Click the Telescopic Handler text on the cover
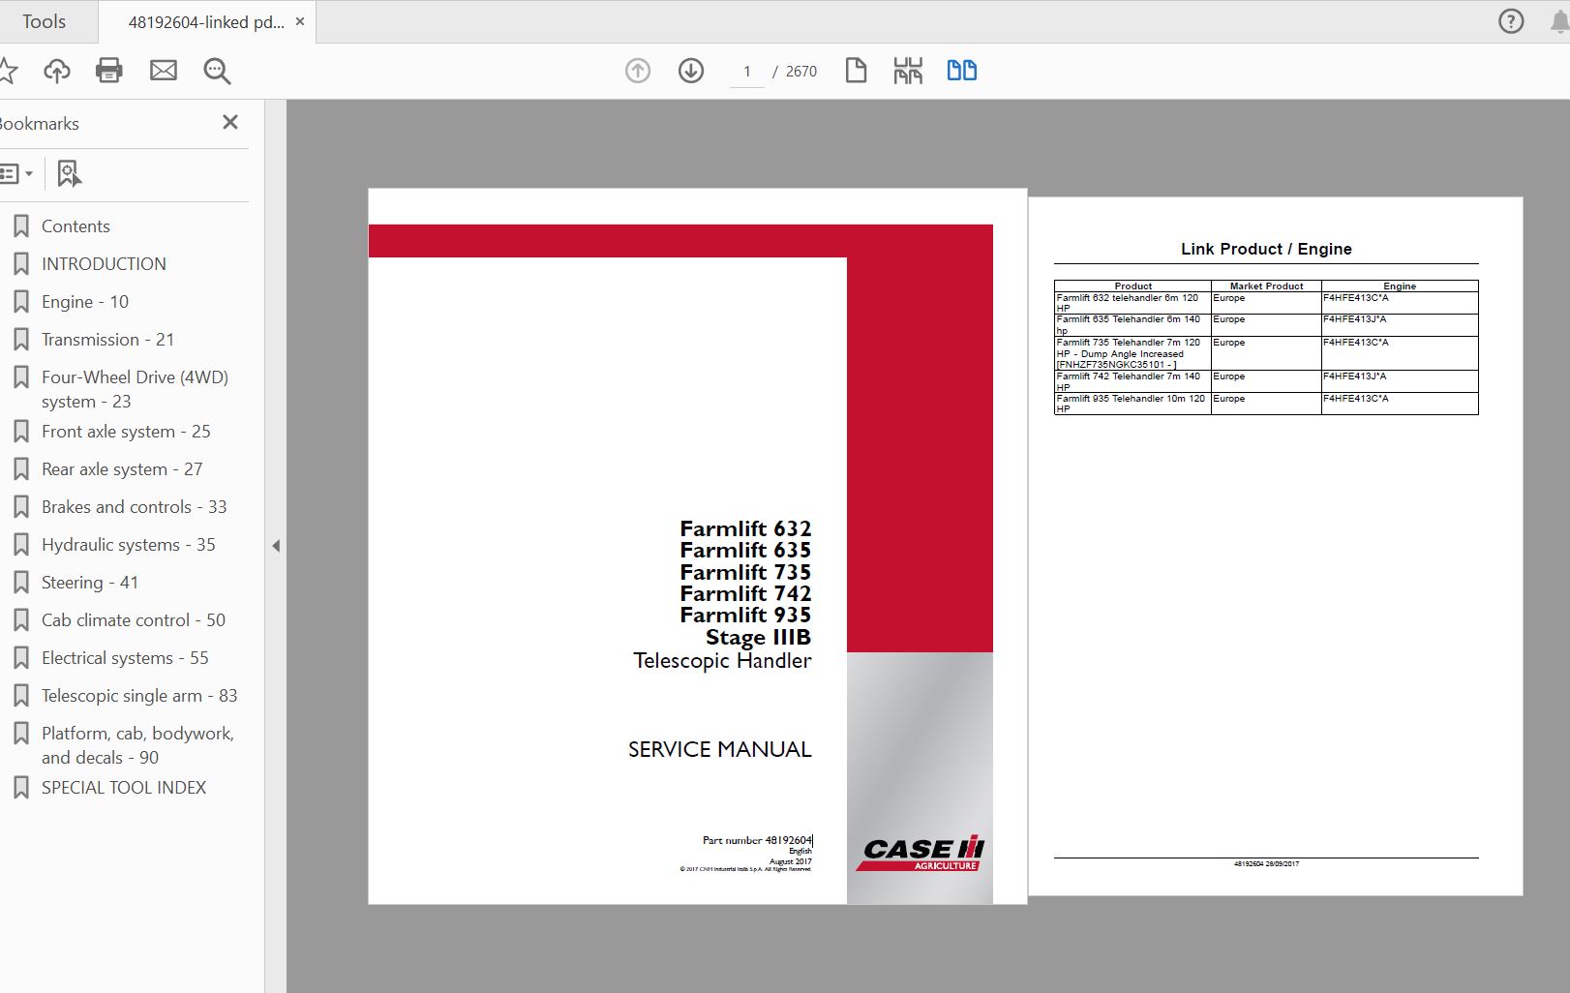Image resolution: width=1570 pixels, height=993 pixels. tap(722, 661)
